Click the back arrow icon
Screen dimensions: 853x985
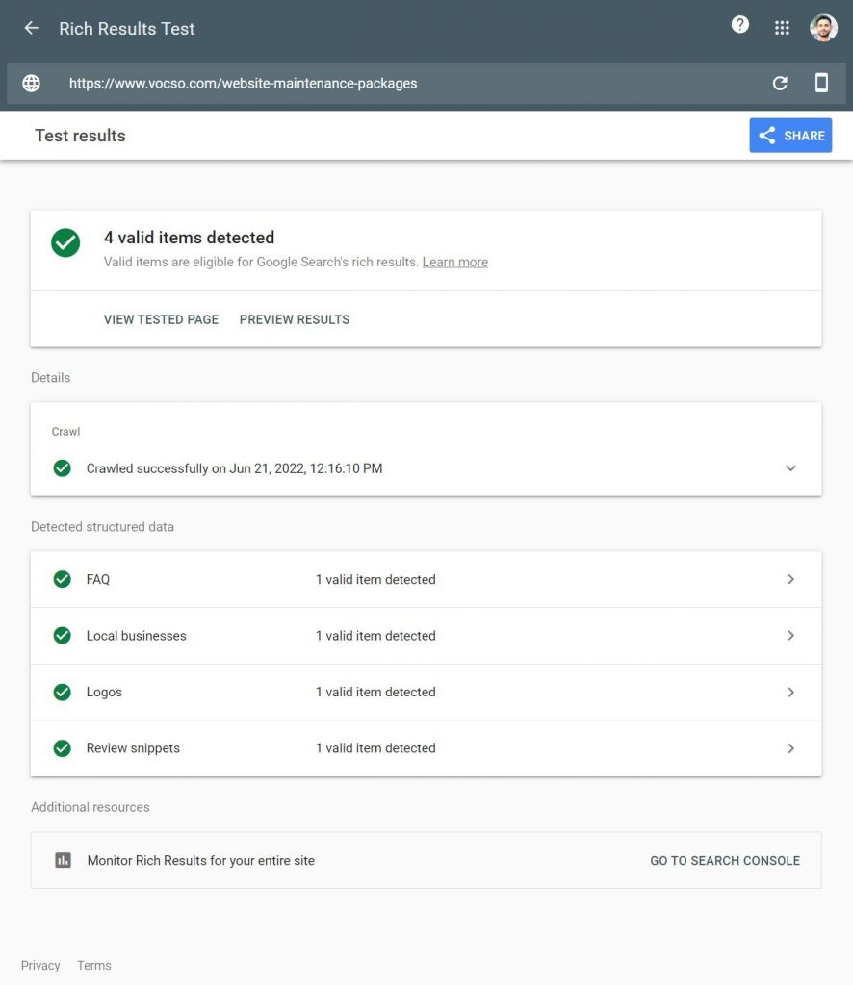point(32,28)
